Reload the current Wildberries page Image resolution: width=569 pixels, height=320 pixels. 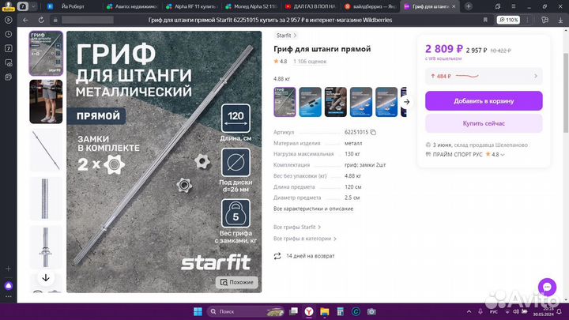tap(41, 20)
